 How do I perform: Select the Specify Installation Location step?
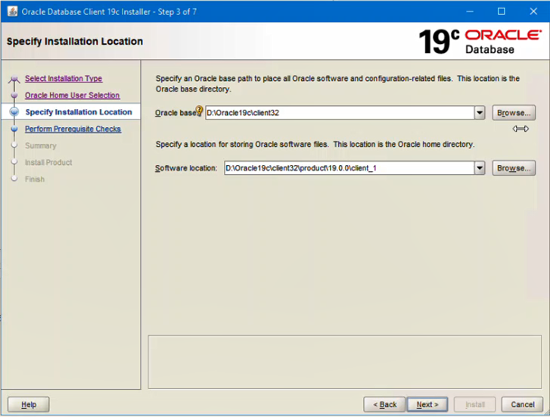coord(79,112)
